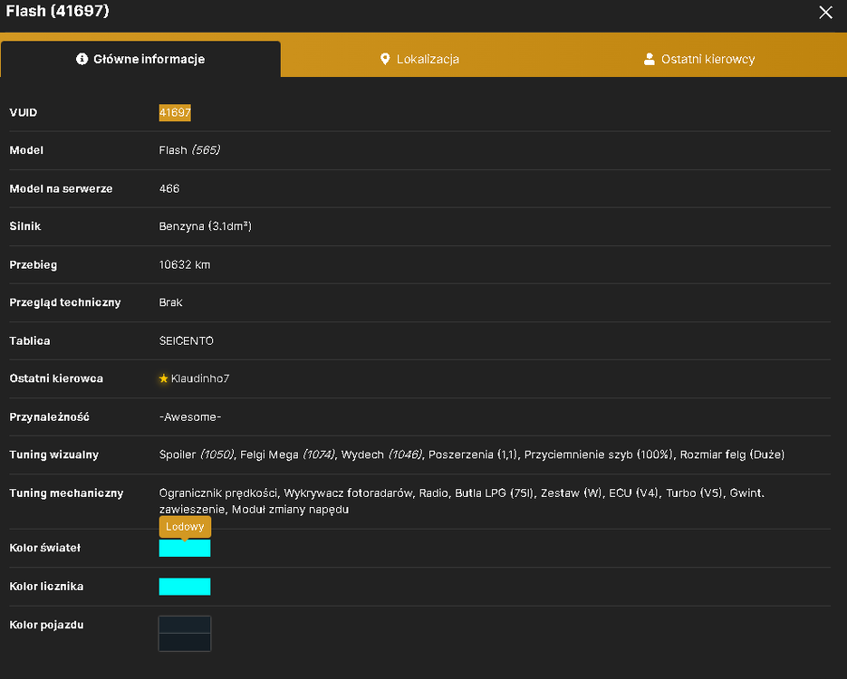Viewport: 847px width, 679px height.
Task: Click the license plate value SEICENTO
Action: [x=187, y=340]
